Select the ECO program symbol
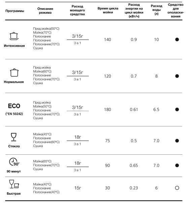188x203 pixels. (x=14, y=106)
